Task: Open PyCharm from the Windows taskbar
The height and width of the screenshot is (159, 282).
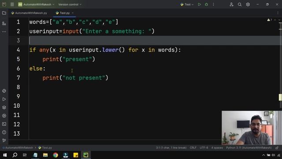Action: tap(86, 155)
